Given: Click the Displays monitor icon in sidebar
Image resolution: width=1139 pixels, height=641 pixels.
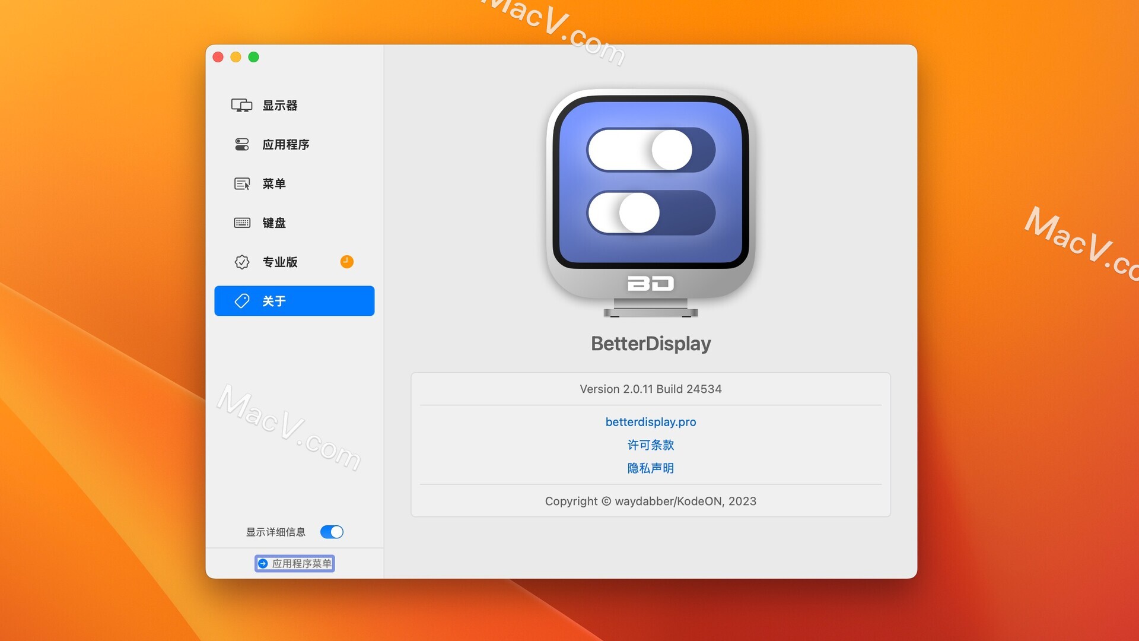Looking at the screenshot, I should 241,106.
